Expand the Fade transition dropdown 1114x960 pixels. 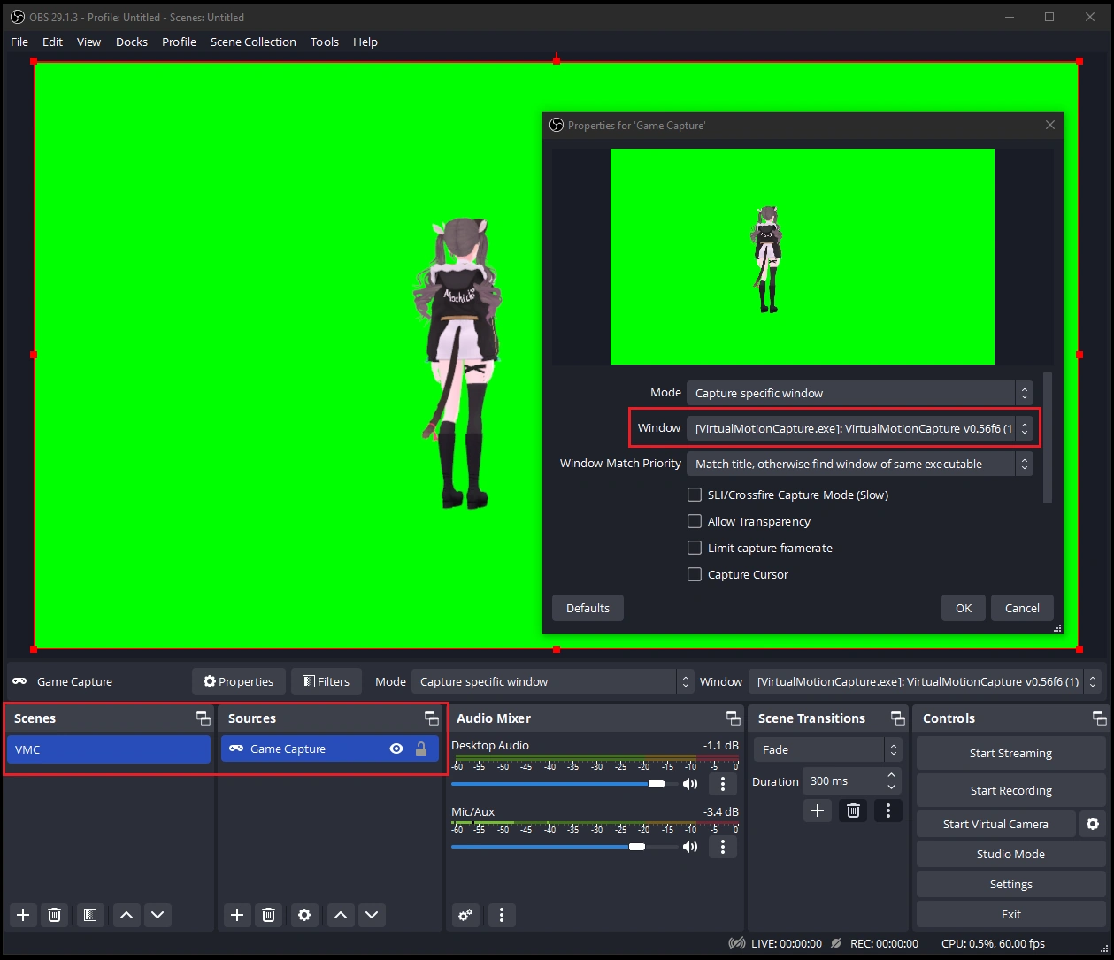[x=827, y=749]
